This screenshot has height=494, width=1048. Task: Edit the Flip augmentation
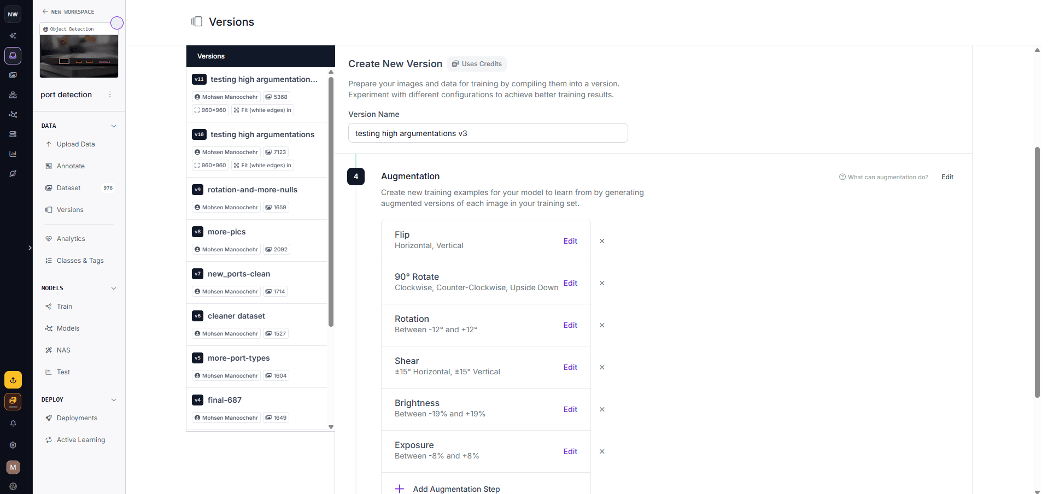[x=570, y=241]
